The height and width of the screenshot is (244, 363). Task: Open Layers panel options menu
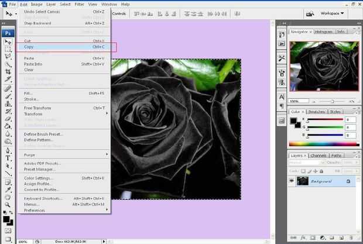point(358,156)
